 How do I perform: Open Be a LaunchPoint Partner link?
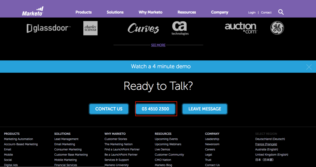[x=121, y=155]
